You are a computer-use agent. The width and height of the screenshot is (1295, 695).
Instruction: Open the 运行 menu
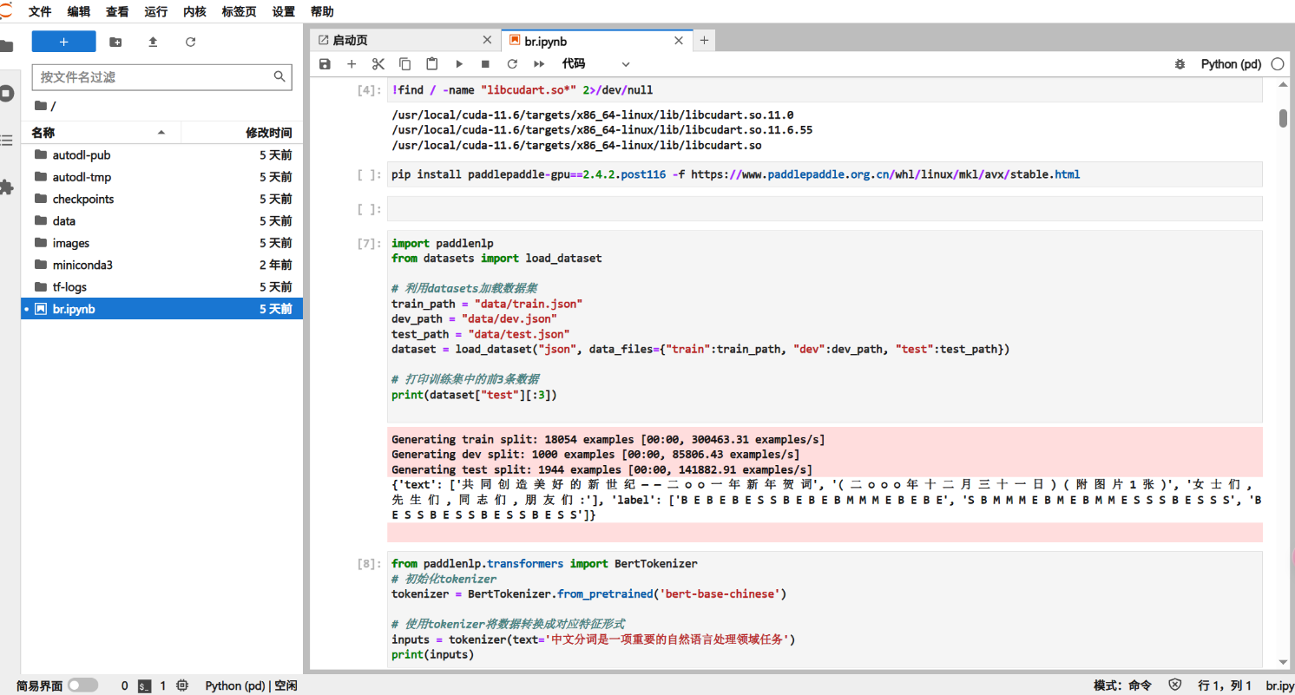[x=156, y=11]
